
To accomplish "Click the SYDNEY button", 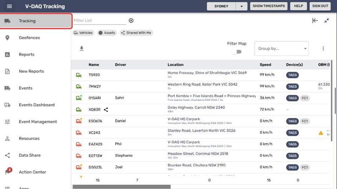I will [221, 6].
